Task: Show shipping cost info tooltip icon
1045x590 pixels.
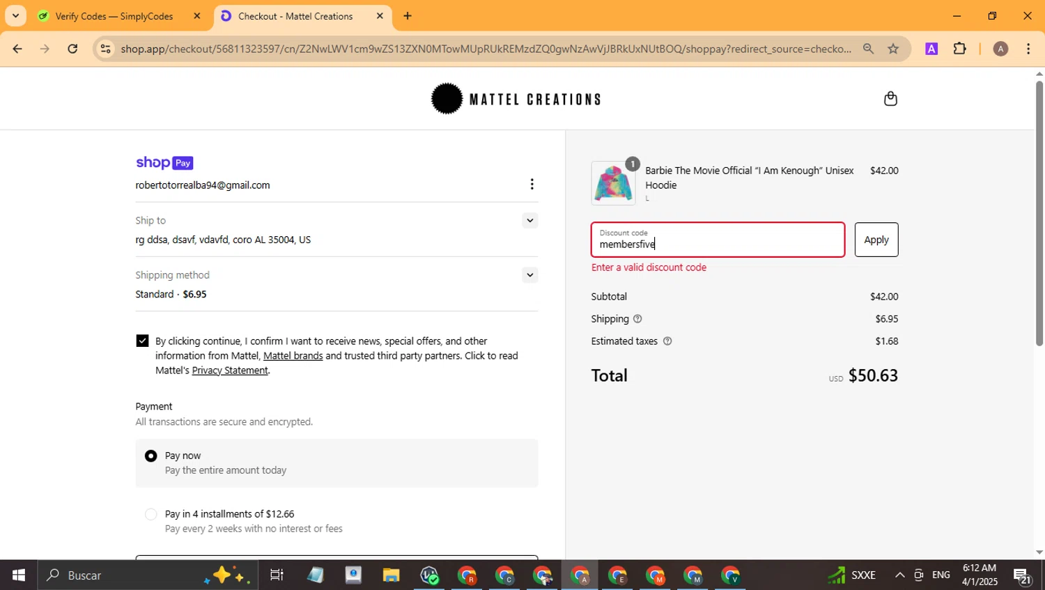Action: (x=637, y=319)
